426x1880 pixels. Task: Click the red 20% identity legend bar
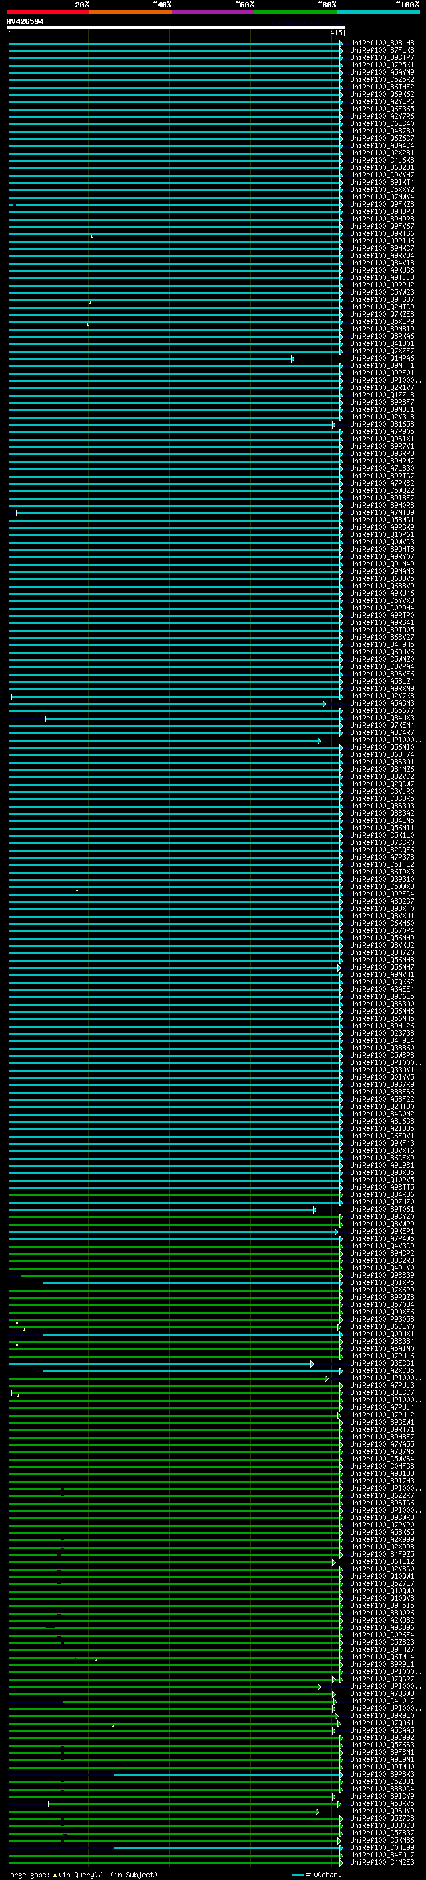click(47, 12)
